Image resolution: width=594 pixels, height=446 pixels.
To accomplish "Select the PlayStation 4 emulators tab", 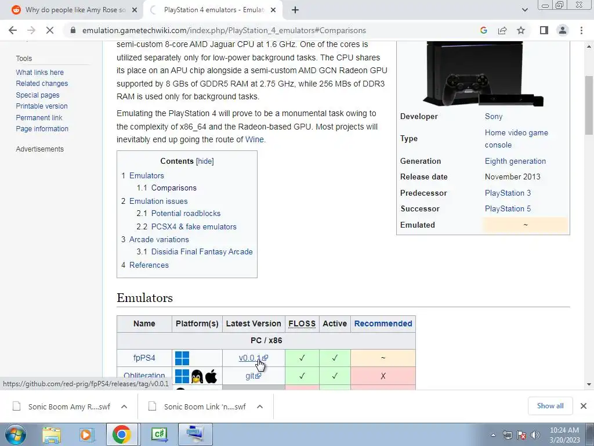I will click(213, 10).
